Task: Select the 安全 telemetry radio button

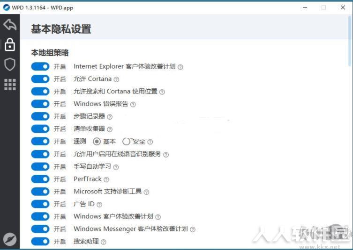Action: [126, 142]
